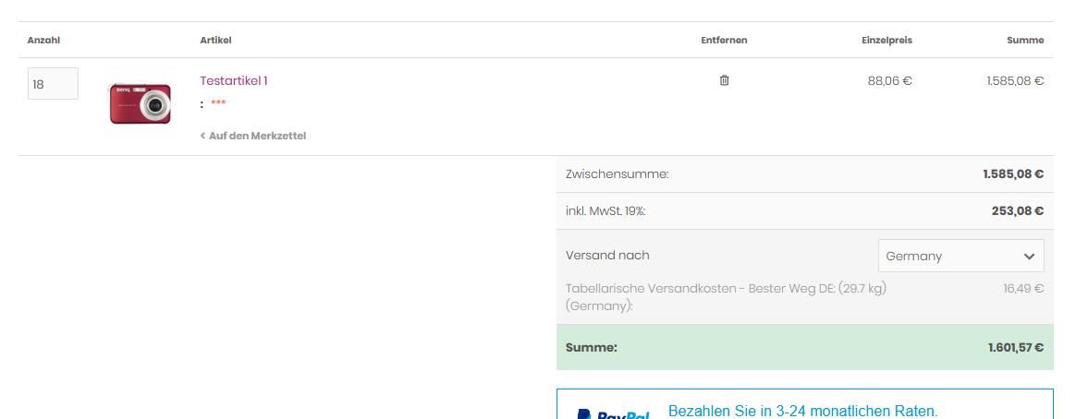Viewport: 1076px width, 419px height.
Task: Select the VAT amount 253,08 €
Action: [1017, 210]
